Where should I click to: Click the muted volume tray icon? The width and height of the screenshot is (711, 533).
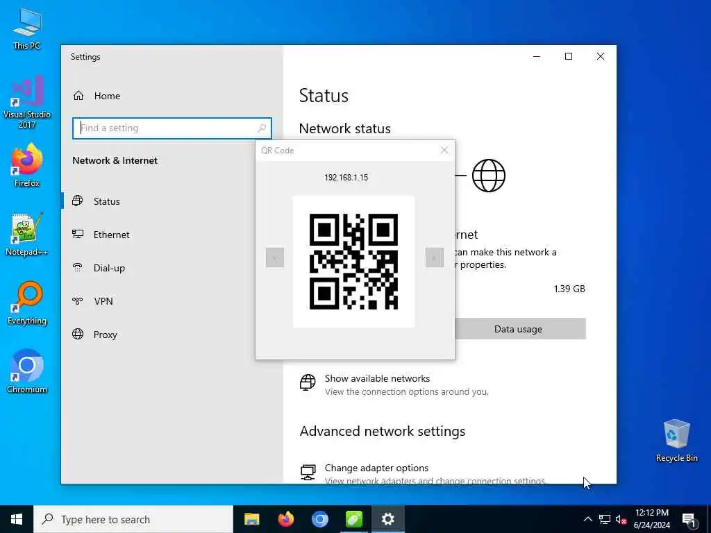tap(621, 519)
